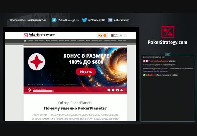
Task: Open Играть бесплатно menu item
Action: 52,41
